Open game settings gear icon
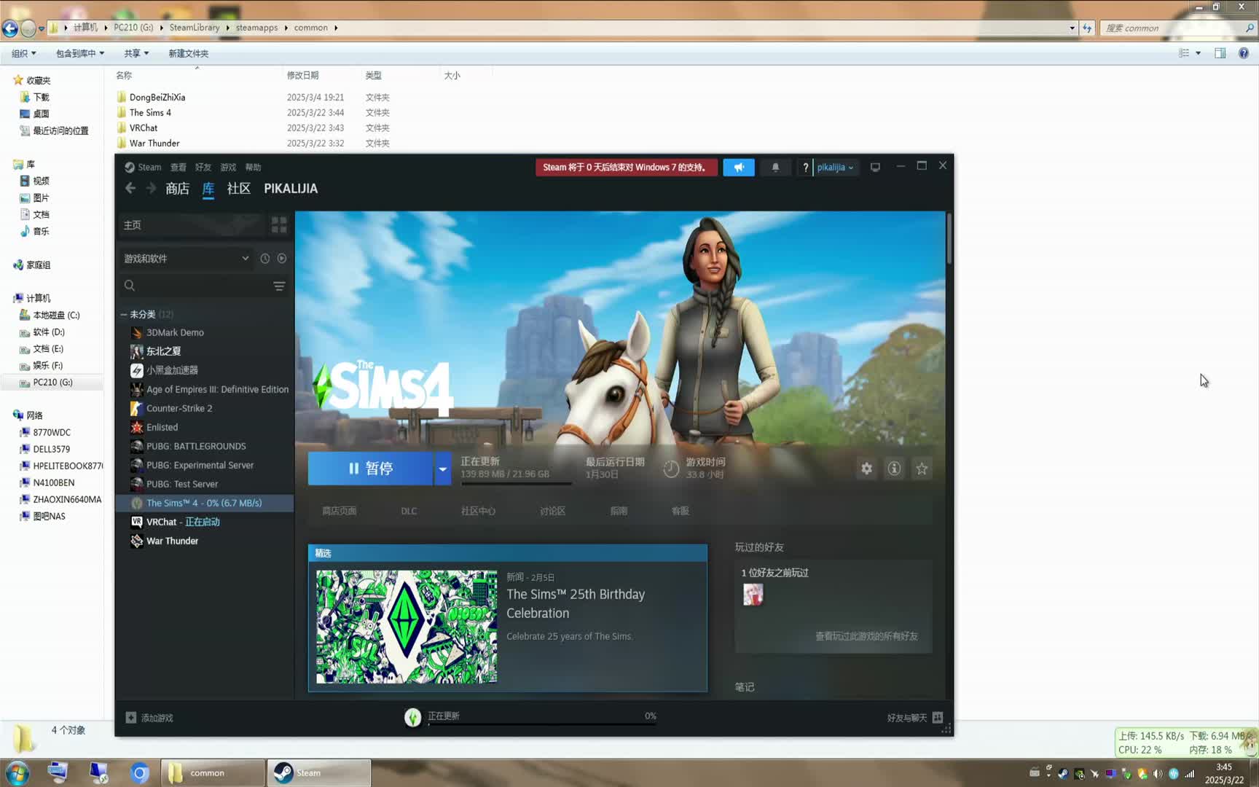Image resolution: width=1259 pixels, height=787 pixels. point(866,469)
